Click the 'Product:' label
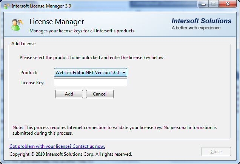The image size is (240, 164). click(x=29, y=72)
